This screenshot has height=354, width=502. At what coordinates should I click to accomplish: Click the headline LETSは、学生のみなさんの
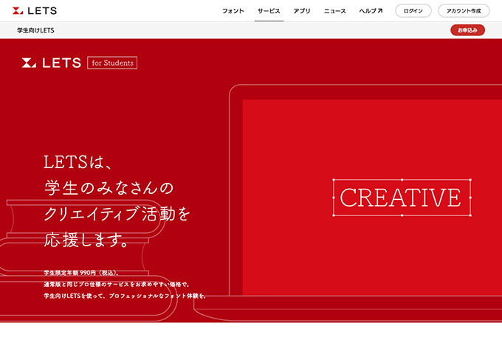coord(109,175)
